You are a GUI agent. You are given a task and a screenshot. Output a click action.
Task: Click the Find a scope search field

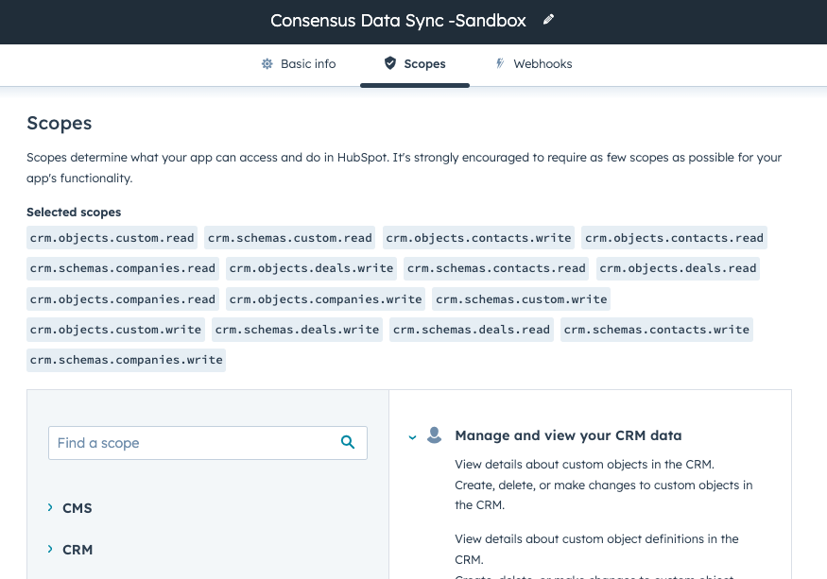tap(208, 443)
